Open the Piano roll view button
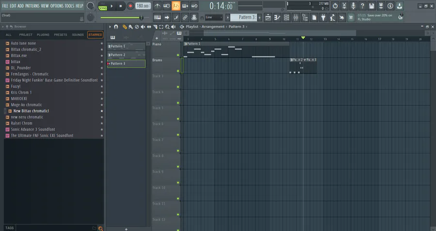This screenshot has width=436, height=231. point(277,17)
